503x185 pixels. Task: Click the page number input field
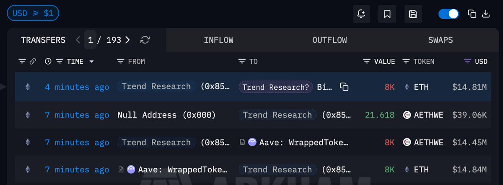tap(90, 40)
